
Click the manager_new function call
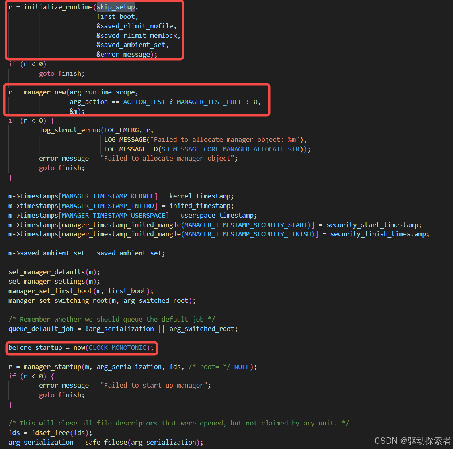pyautogui.click(x=45, y=92)
